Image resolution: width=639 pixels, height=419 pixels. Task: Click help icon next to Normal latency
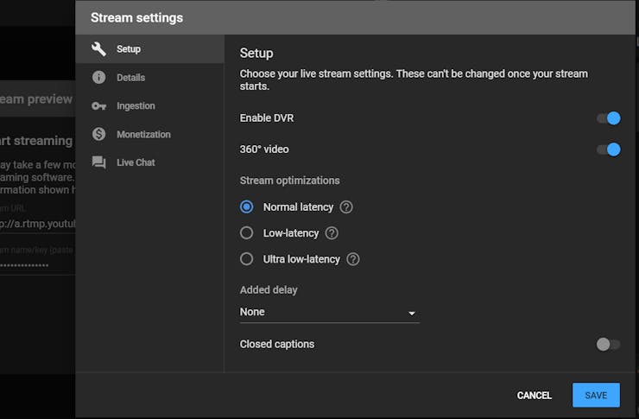pyautogui.click(x=346, y=207)
